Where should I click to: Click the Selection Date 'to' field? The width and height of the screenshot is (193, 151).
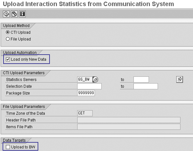(x=145, y=86)
